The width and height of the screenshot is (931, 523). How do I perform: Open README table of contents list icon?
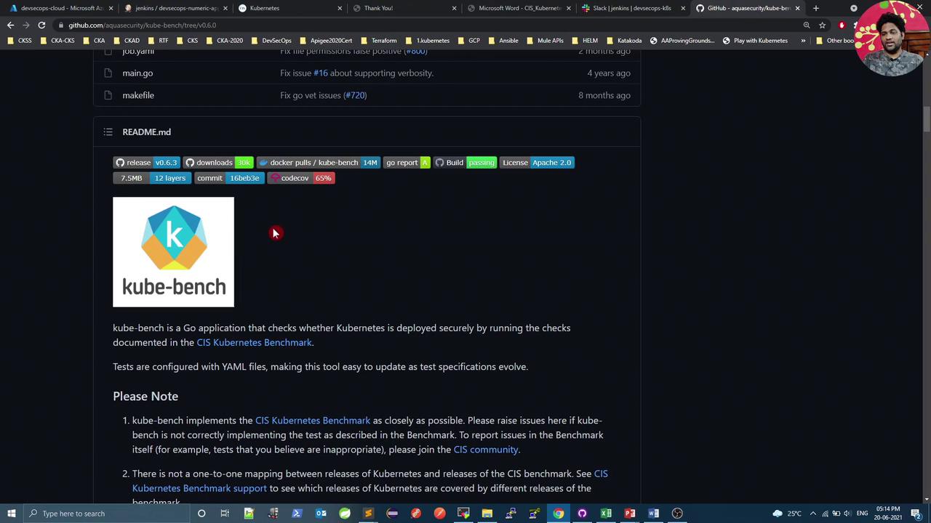point(108,132)
